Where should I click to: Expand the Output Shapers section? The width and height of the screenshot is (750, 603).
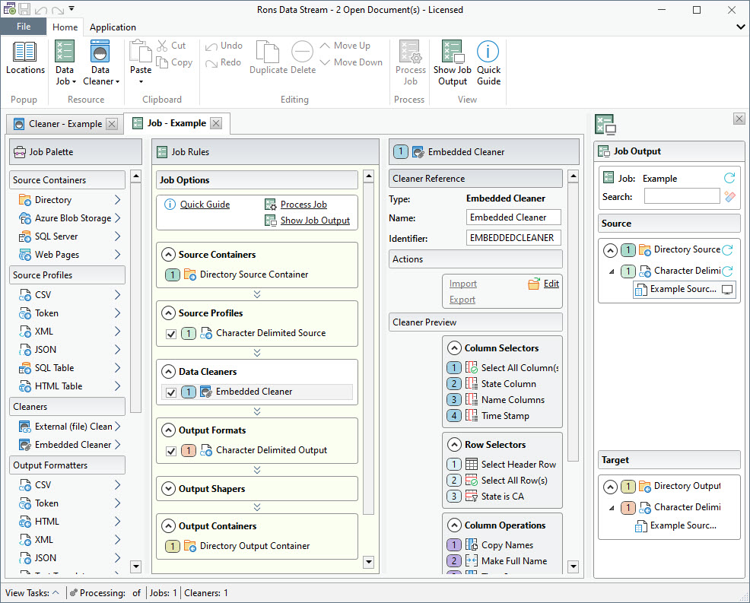[167, 489]
